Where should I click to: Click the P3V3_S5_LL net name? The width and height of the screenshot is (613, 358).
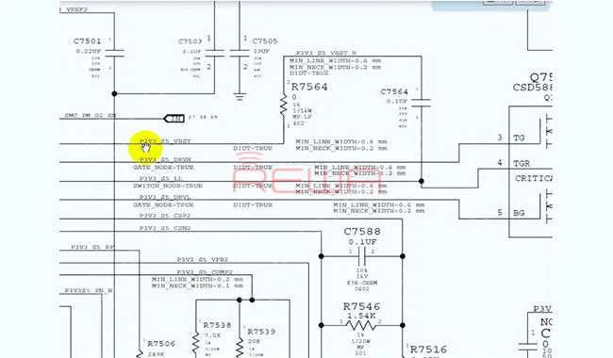[x=161, y=179]
